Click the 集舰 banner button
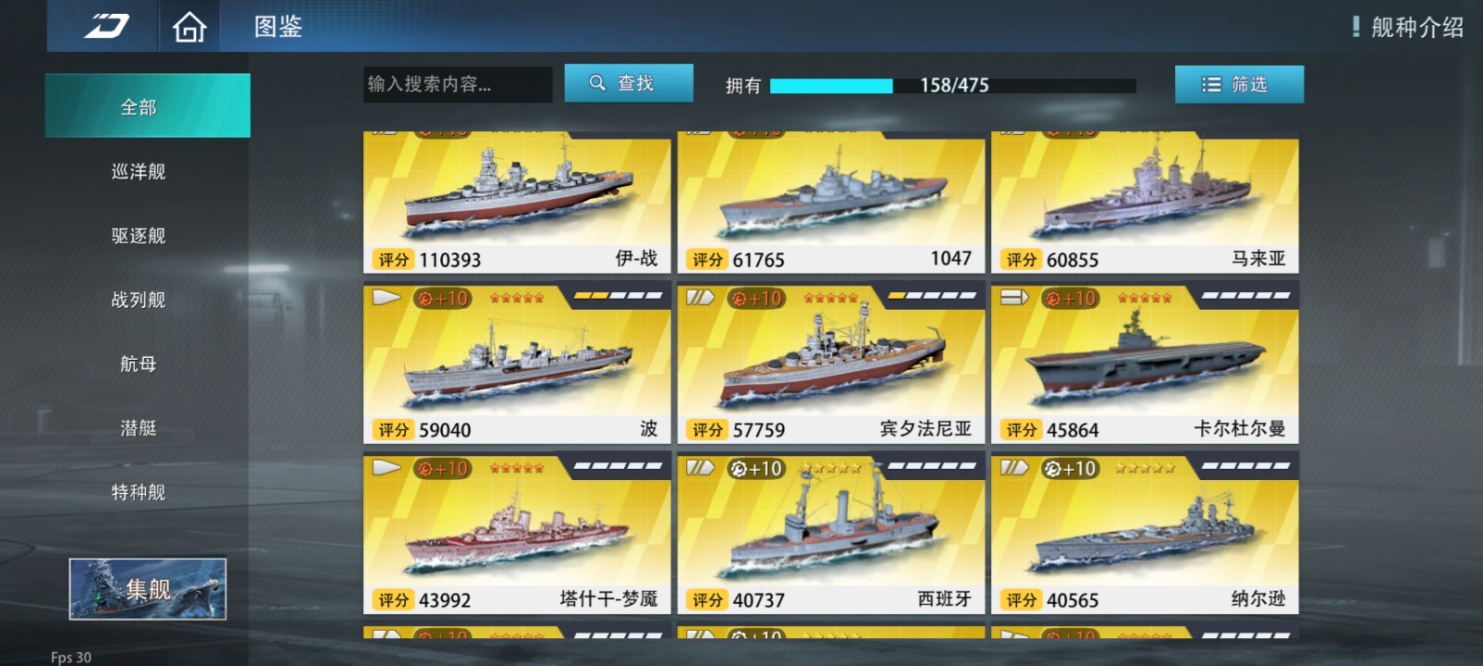The height and width of the screenshot is (666, 1483). [148, 589]
